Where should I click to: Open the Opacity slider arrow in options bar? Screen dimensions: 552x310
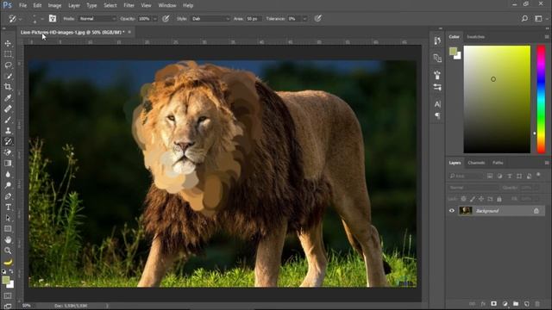[x=154, y=19]
